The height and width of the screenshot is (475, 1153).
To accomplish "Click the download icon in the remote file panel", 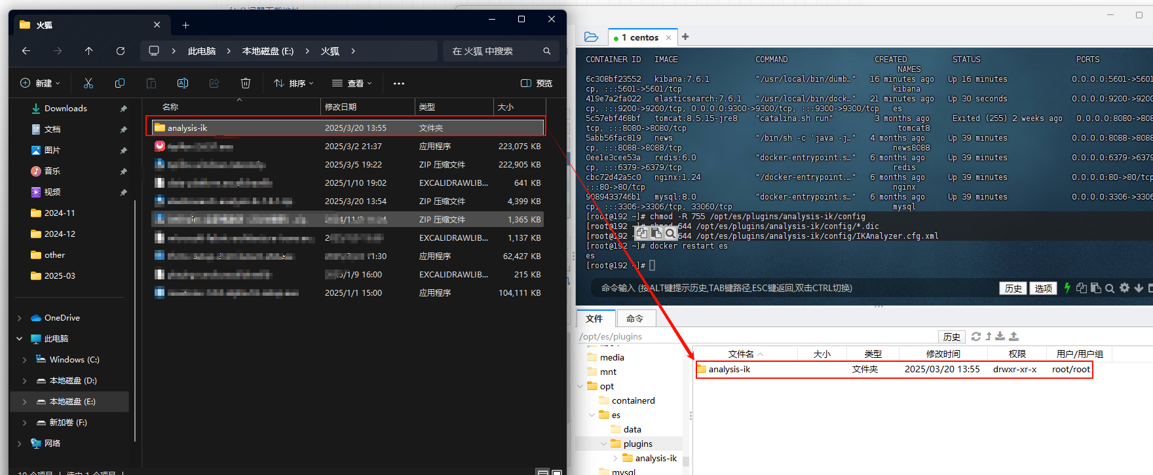I will coord(1000,336).
